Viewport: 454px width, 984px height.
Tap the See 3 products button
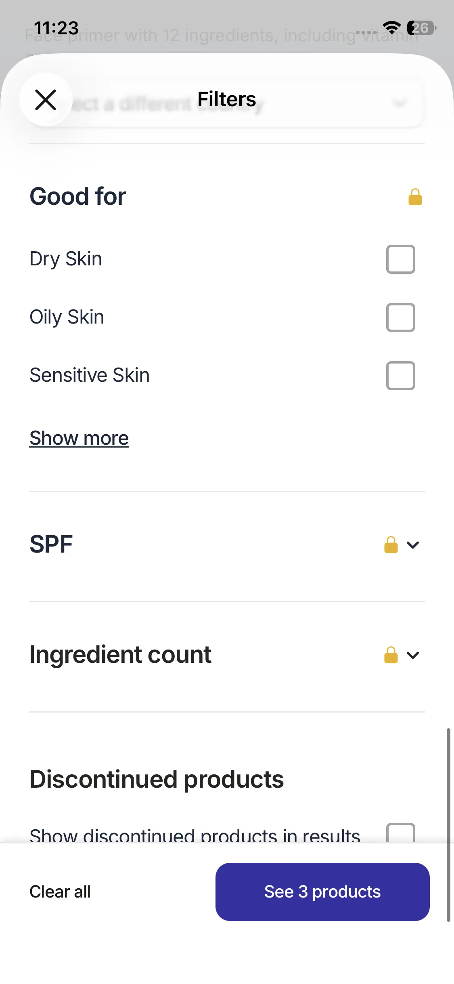pyautogui.click(x=322, y=892)
